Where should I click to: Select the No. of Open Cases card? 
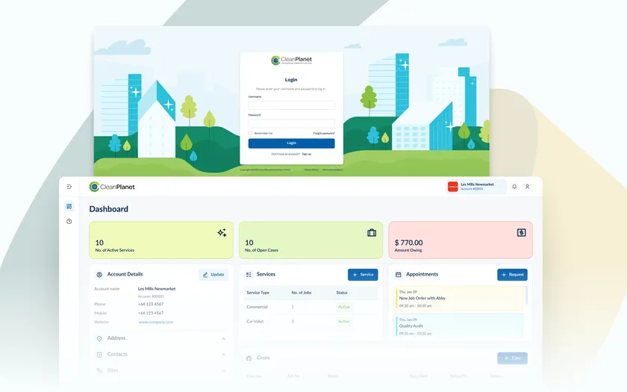pos(311,240)
